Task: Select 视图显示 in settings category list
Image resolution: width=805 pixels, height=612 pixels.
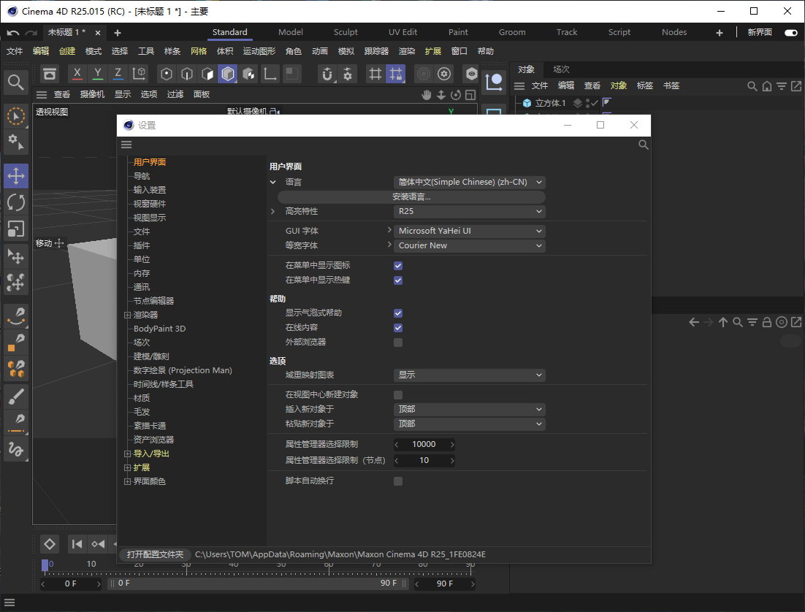Action: 150,218
